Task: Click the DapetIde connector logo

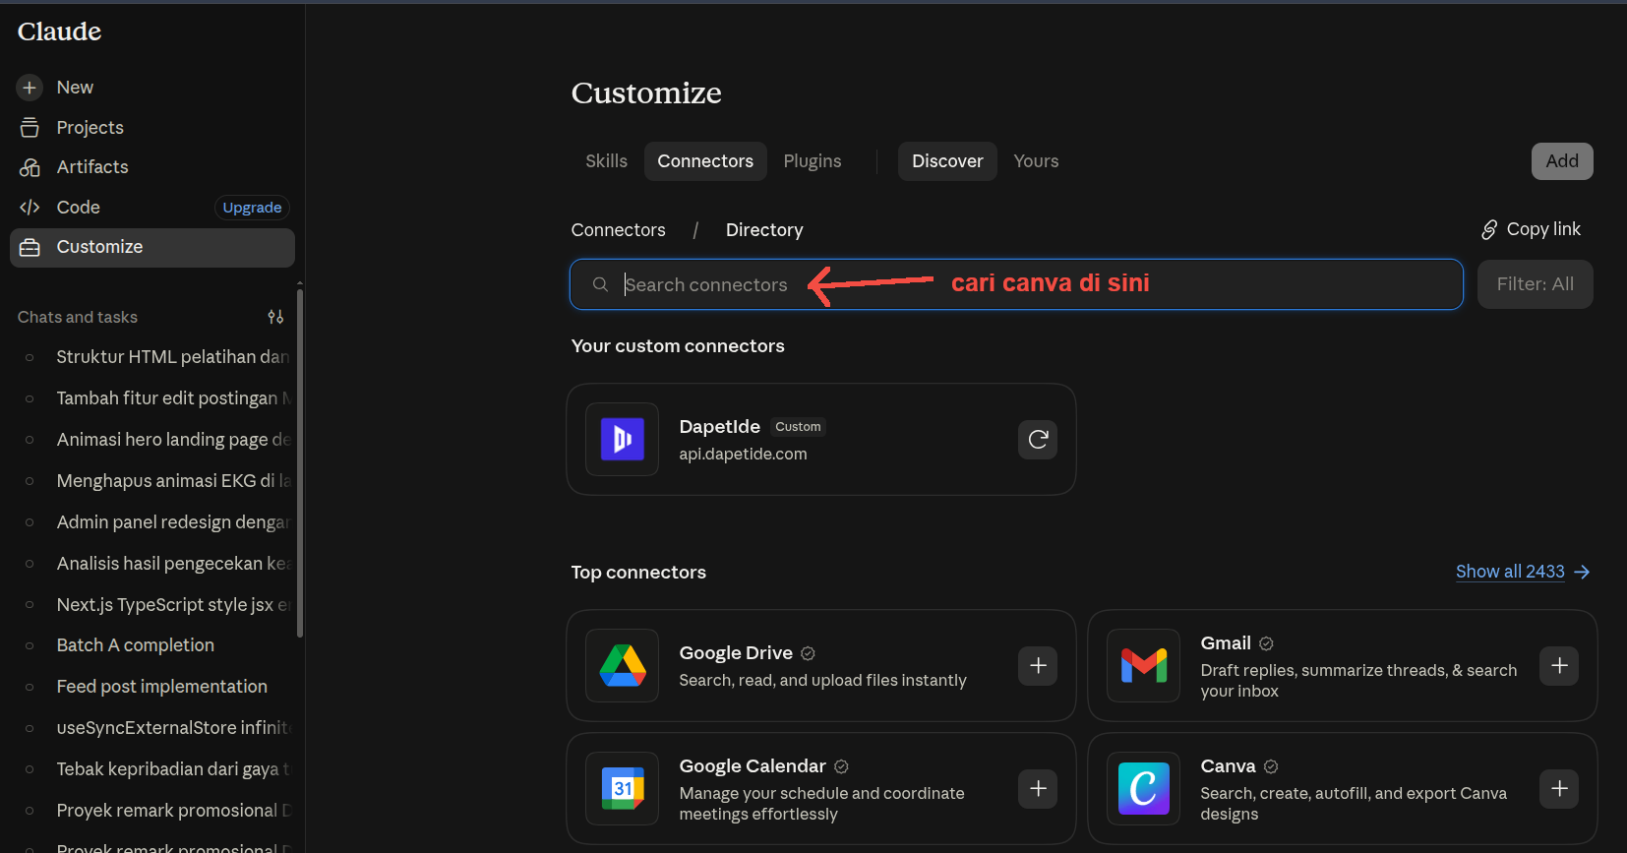Action: 623,440
